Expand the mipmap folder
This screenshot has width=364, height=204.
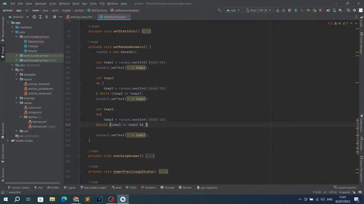coord(16,98)
